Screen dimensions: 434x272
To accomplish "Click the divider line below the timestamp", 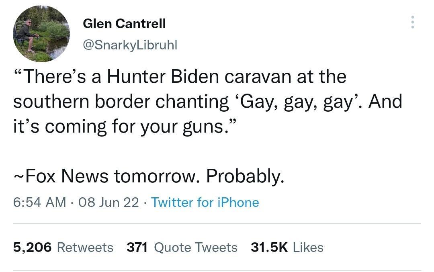I will 217,220.
